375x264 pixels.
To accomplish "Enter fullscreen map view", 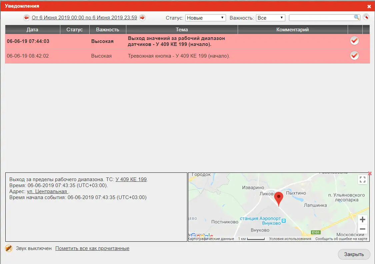I will tap(363, 180).
